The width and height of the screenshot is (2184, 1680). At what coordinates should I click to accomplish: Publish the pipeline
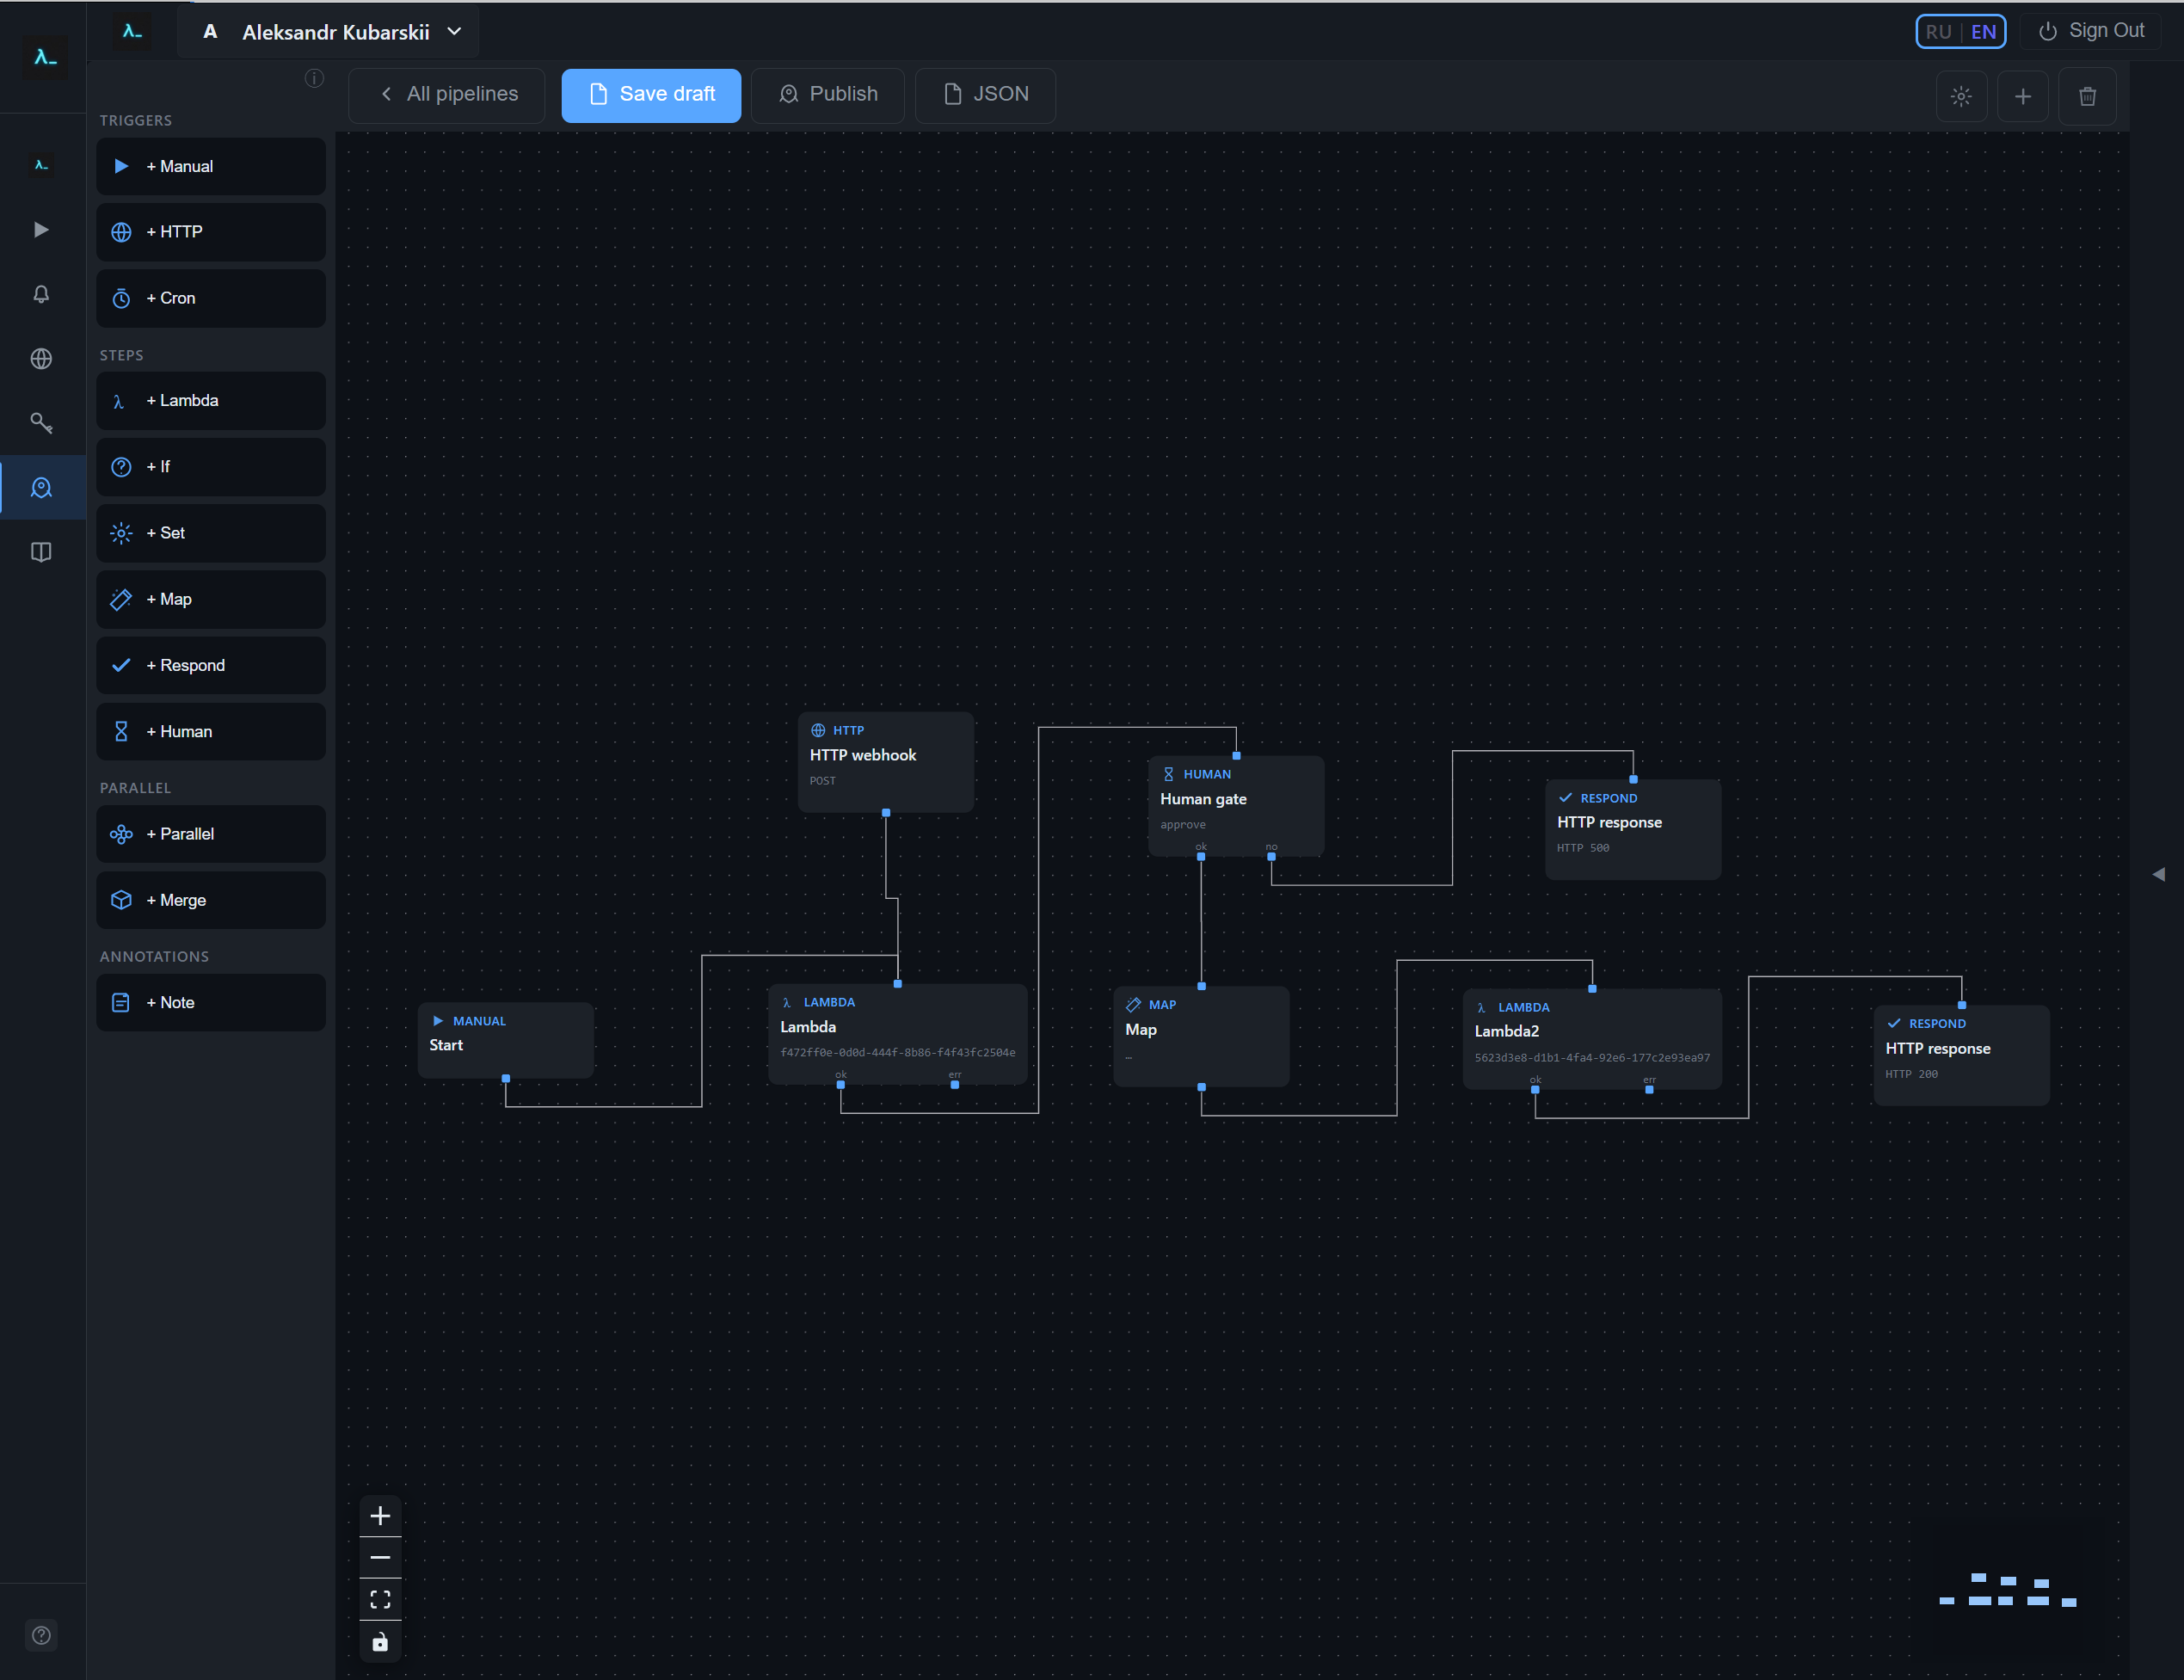[x=827, y=95]
